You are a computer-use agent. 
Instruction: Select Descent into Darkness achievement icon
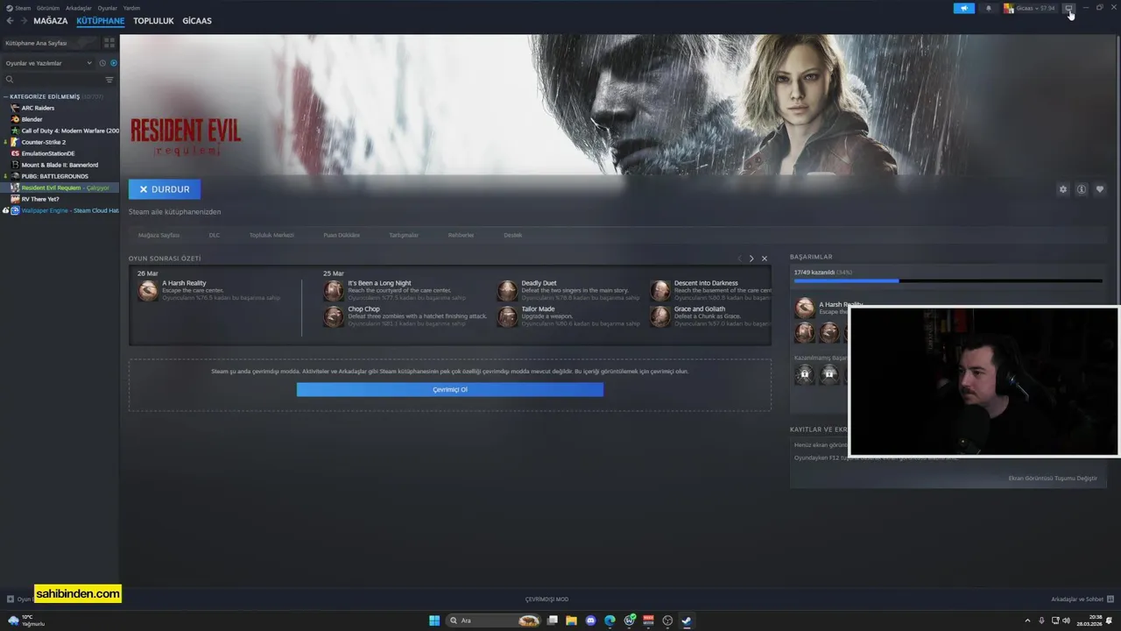click(660, 291)
